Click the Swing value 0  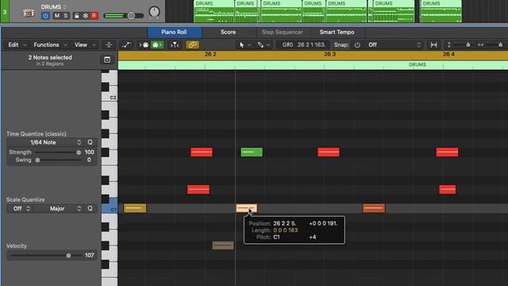89,160
